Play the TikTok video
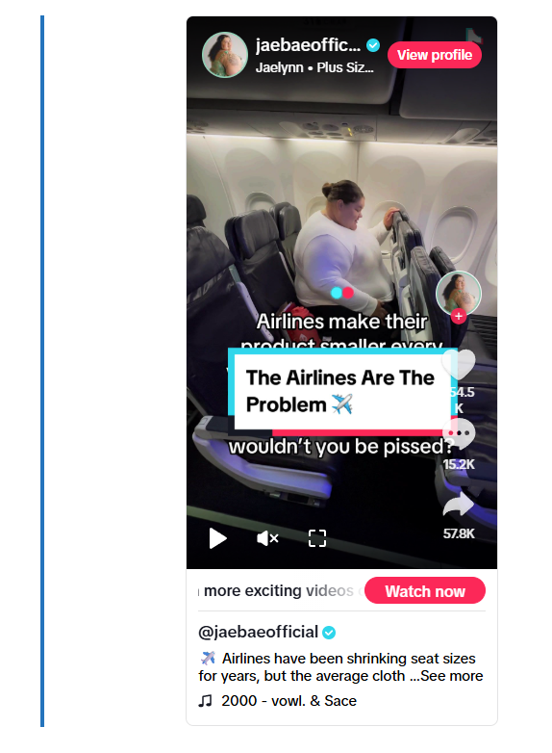 (x=217, y=538)
